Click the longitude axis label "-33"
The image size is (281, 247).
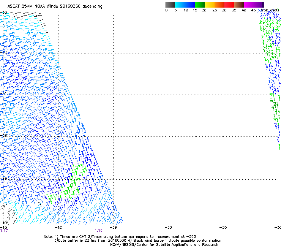point(223,228)
